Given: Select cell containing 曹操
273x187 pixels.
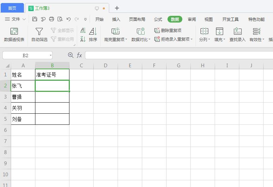Looking at the screenshot, I should 23,97.
